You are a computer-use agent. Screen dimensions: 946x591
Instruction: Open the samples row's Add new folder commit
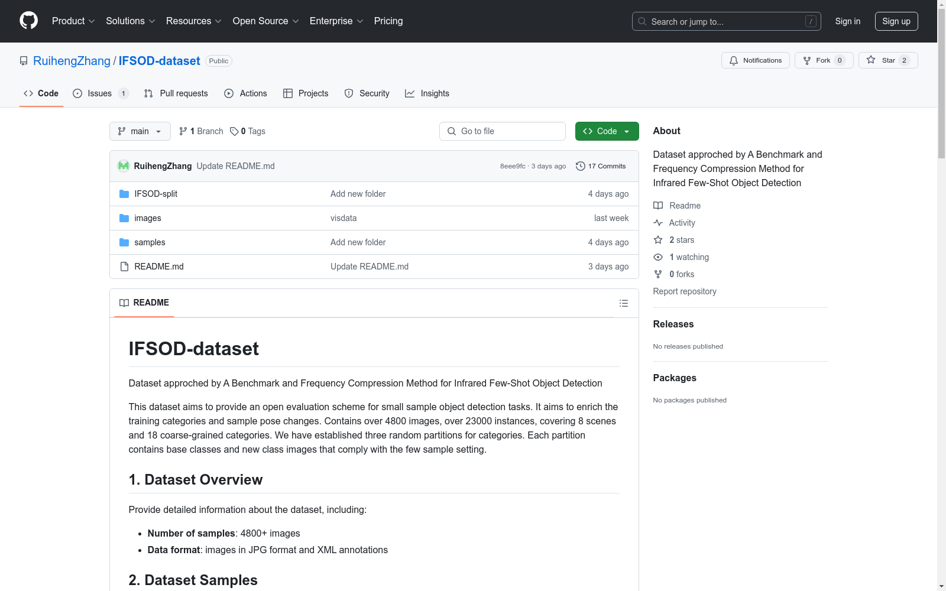[358, 242]
